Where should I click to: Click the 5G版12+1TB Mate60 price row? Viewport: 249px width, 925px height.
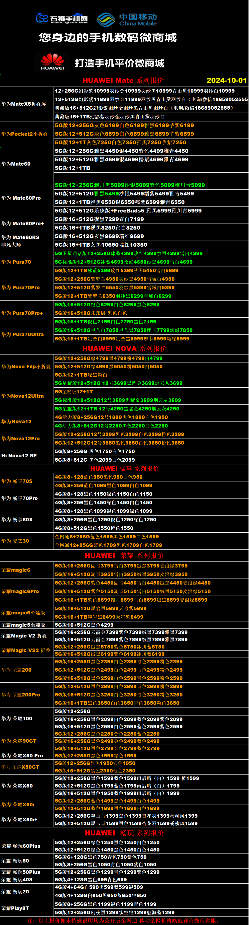click(x=151, y=168)
